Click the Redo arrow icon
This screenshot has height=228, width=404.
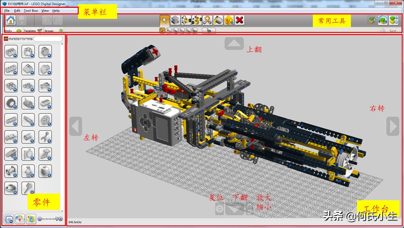58,20
